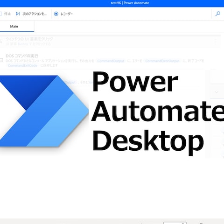224x224 pixels.
Task: Open the レコーダー recorder label
Action: coord(67,14)
